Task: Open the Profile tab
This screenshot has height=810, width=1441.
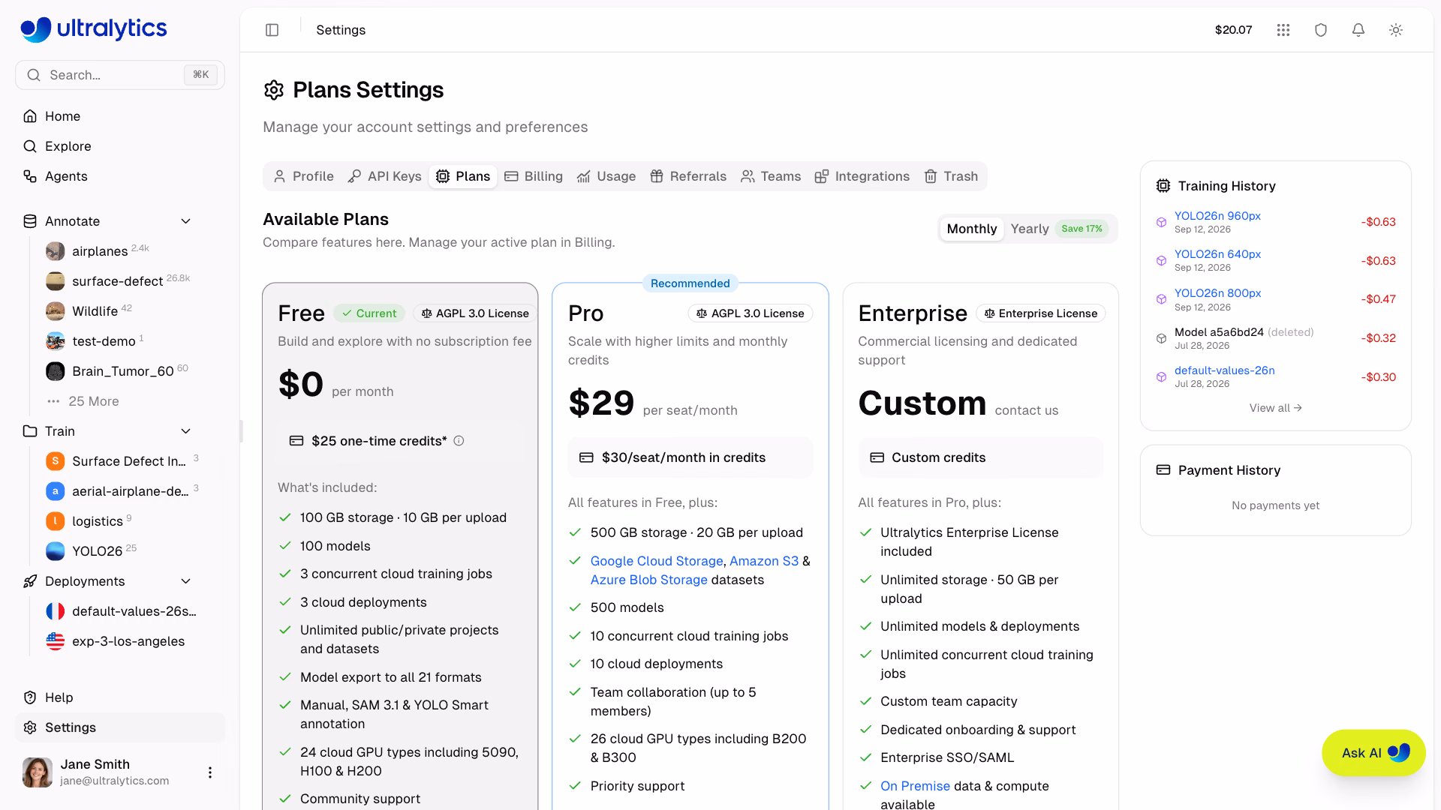Action: coord(304,176)
